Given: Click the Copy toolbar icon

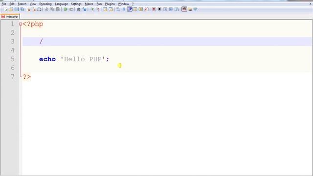Looking at the screenshot, I should 52,9.
